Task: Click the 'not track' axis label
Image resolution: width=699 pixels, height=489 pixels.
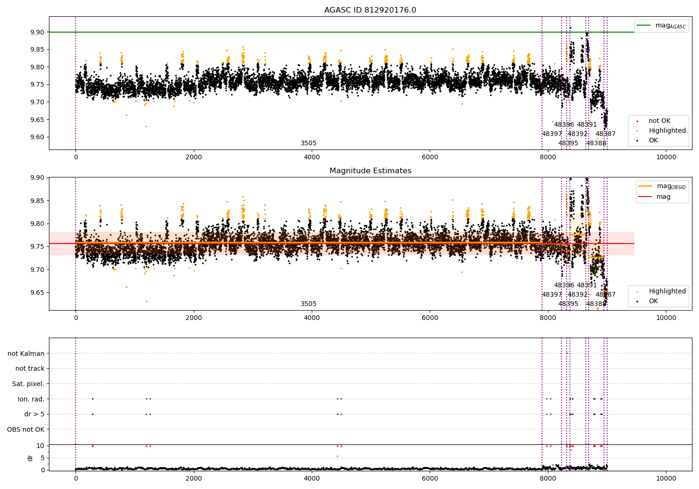Action: pos(30,369)
